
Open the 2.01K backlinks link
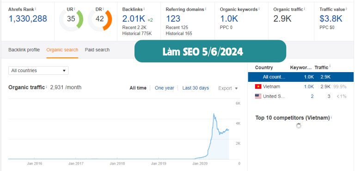click(134, 19)
